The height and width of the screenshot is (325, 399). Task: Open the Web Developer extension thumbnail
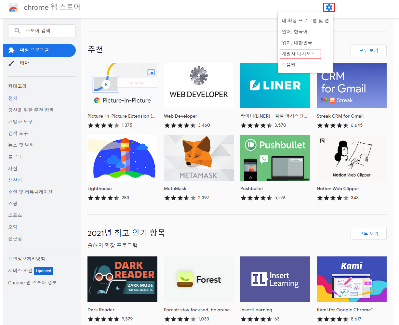click(199, 85)
